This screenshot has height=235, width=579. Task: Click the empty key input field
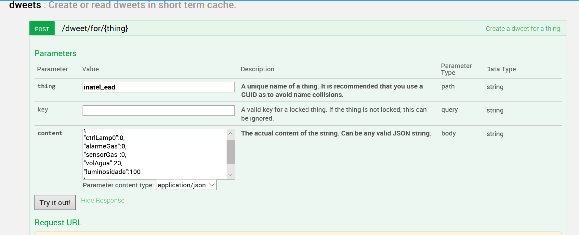point(158,111)
